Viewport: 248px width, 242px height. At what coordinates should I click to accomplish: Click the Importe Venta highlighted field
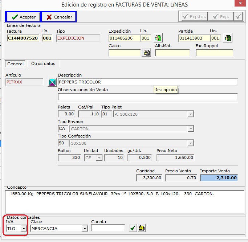(219, 178)
